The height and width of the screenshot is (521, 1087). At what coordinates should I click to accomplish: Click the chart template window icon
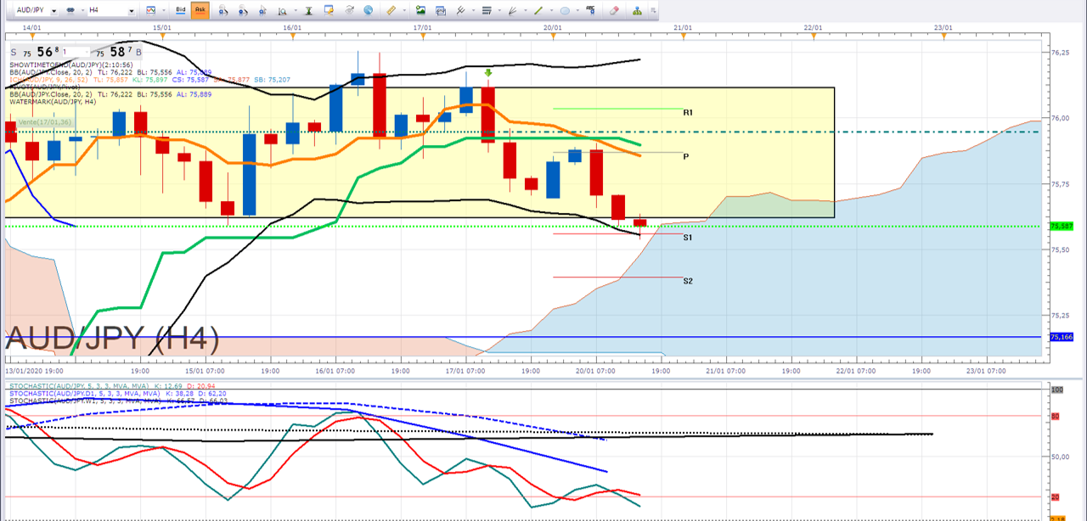[x=440, y=10]
